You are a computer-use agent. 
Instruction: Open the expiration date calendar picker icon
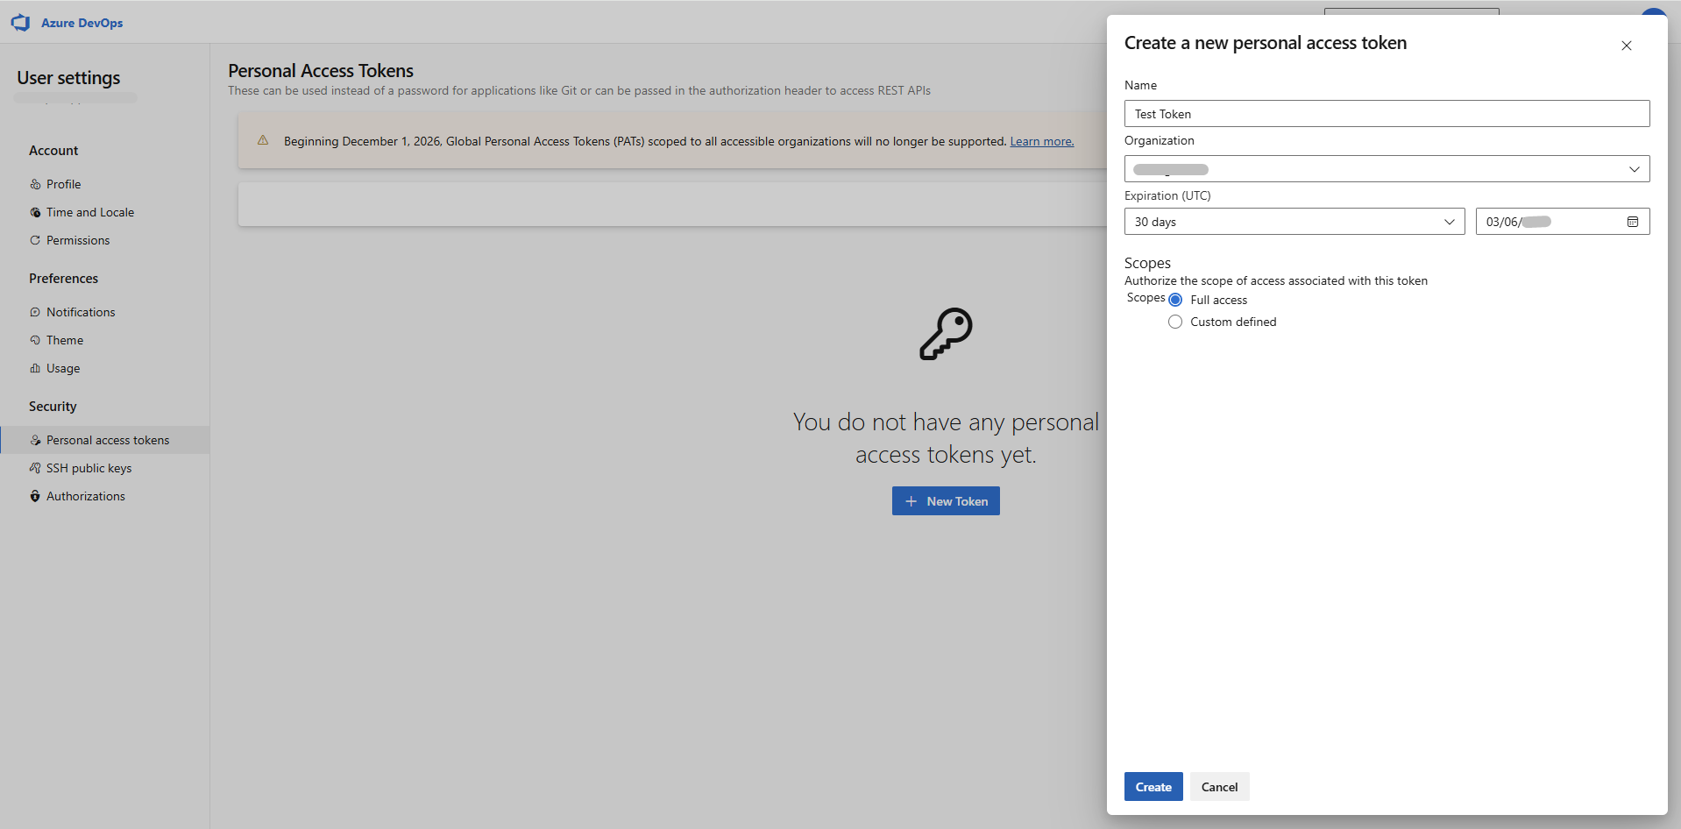(1633, 222)
